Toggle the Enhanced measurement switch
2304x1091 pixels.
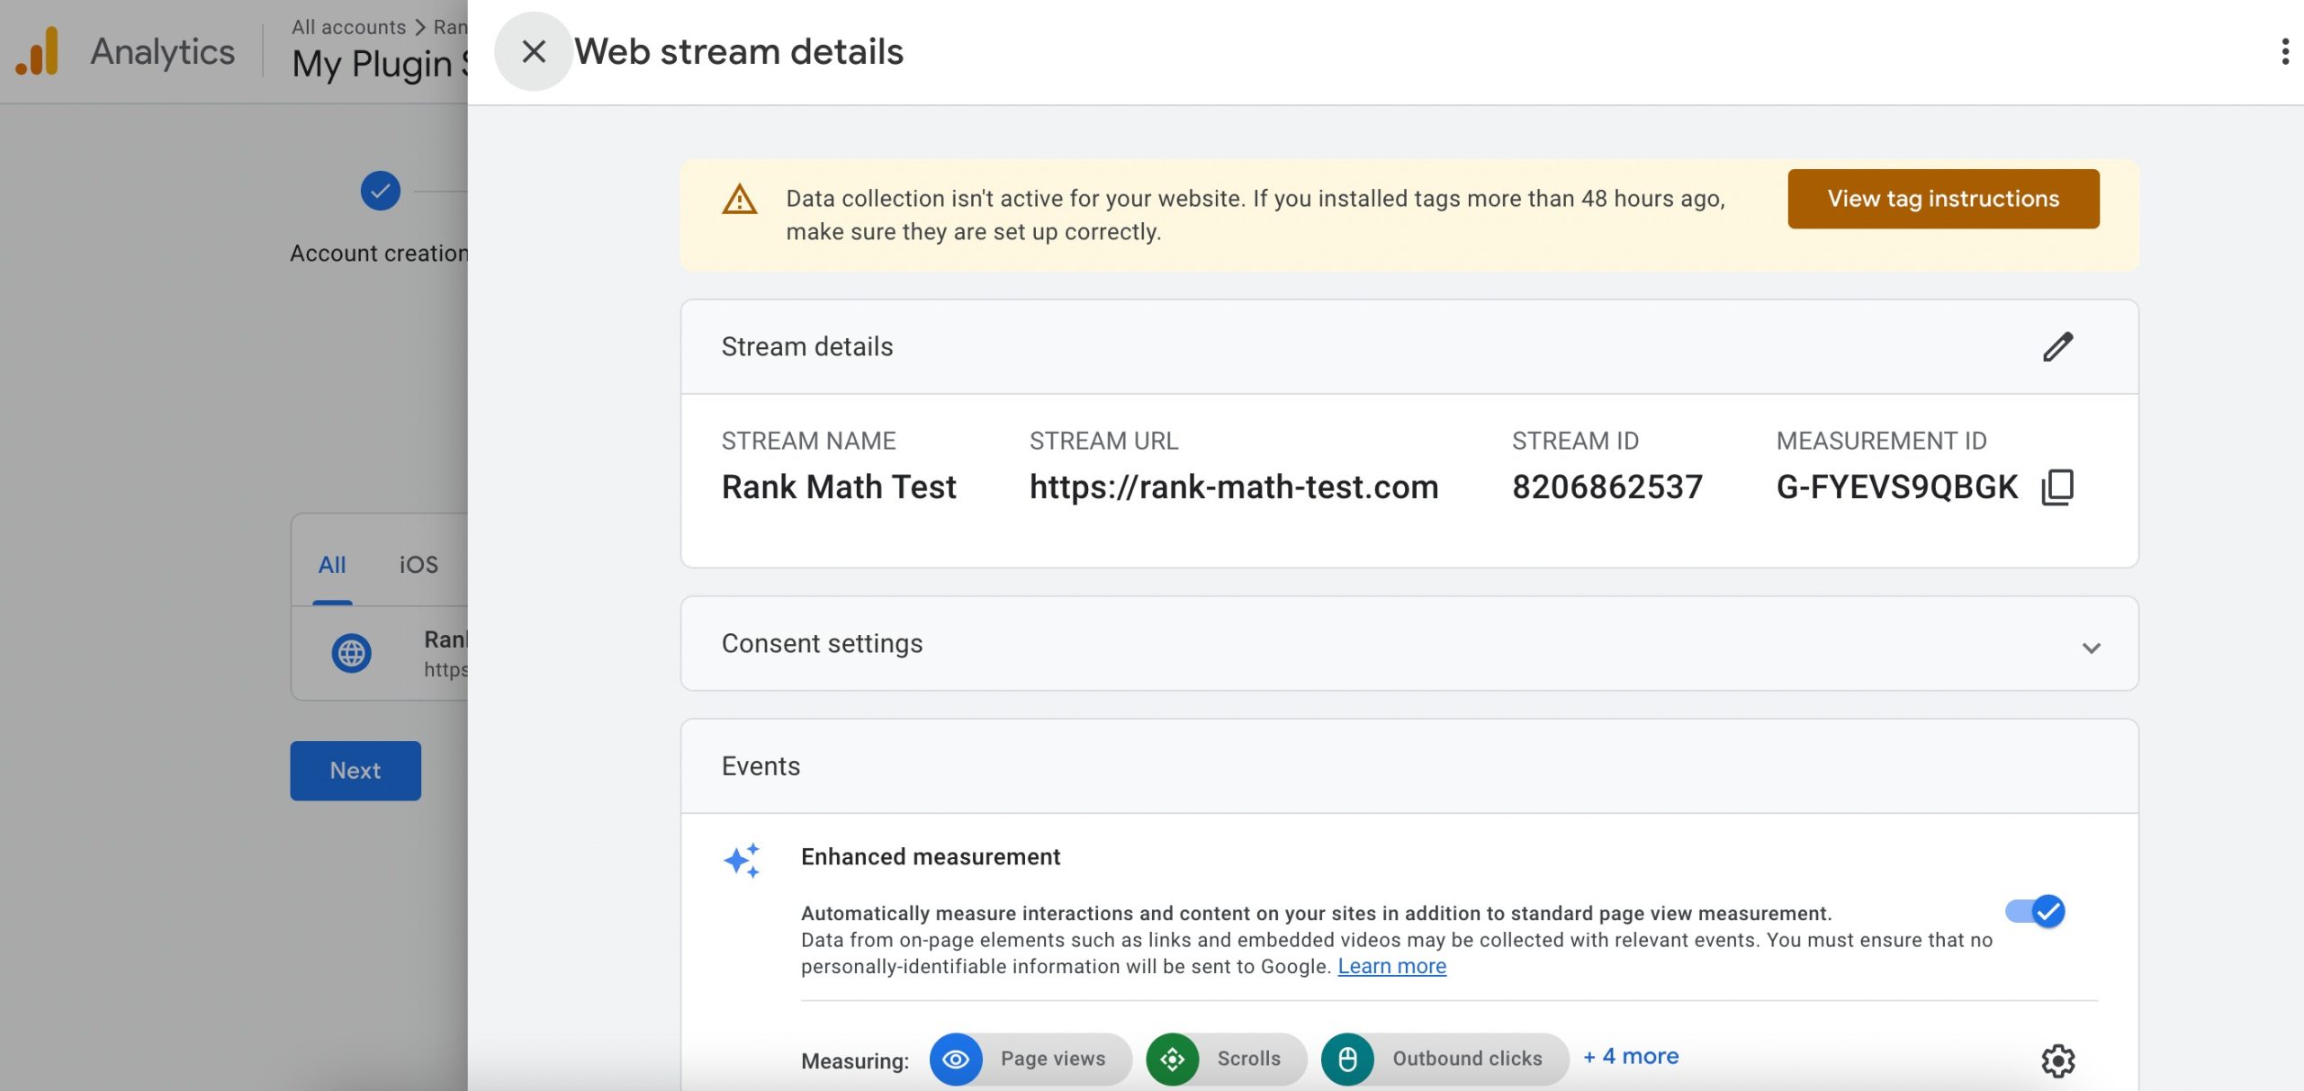tap(2035, 911)
